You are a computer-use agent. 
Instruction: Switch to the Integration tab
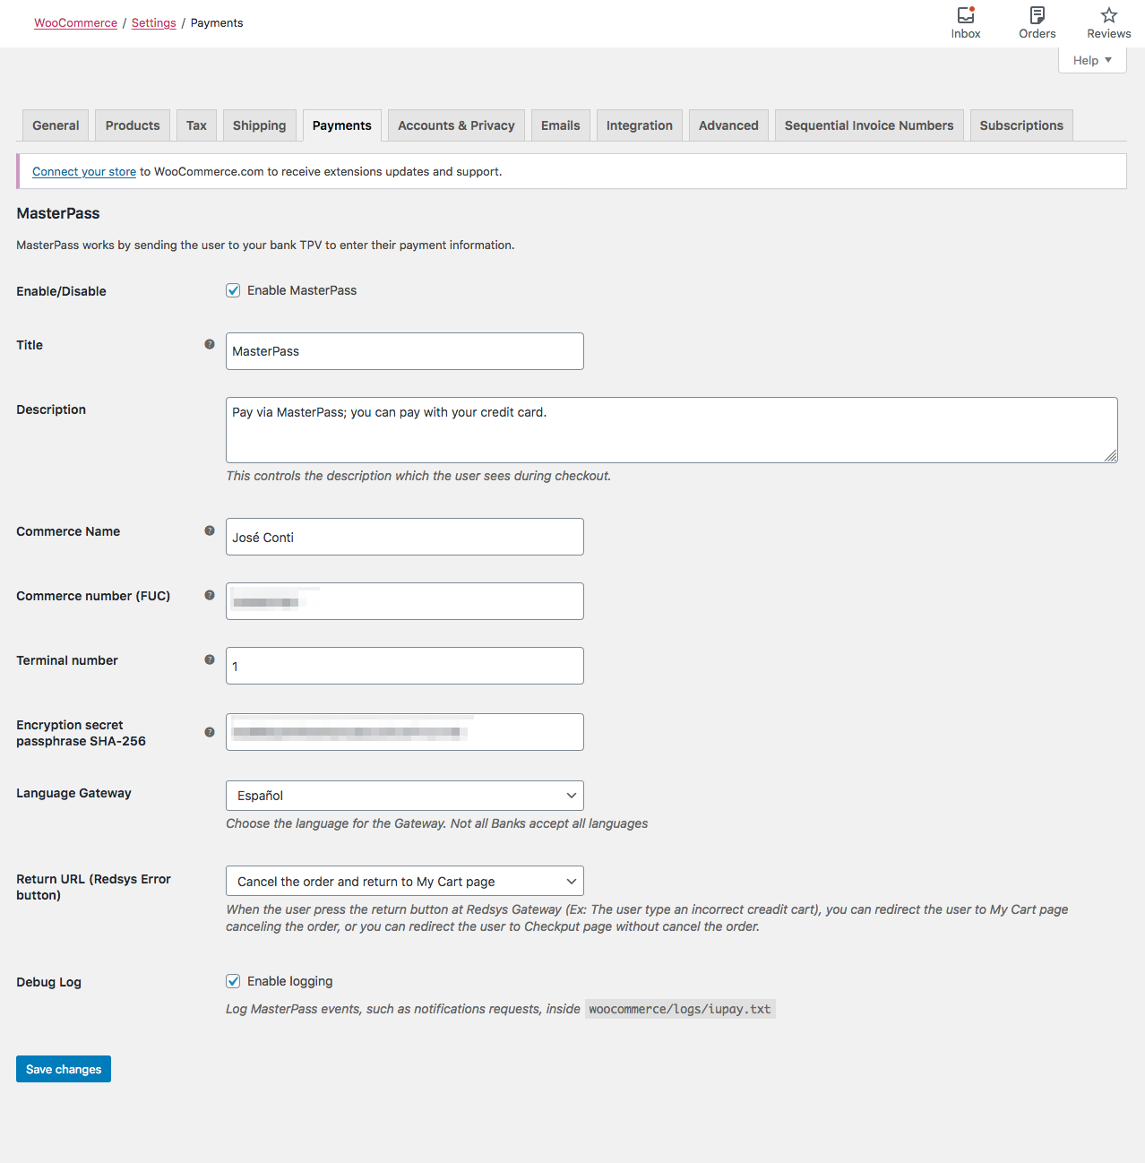640,125
